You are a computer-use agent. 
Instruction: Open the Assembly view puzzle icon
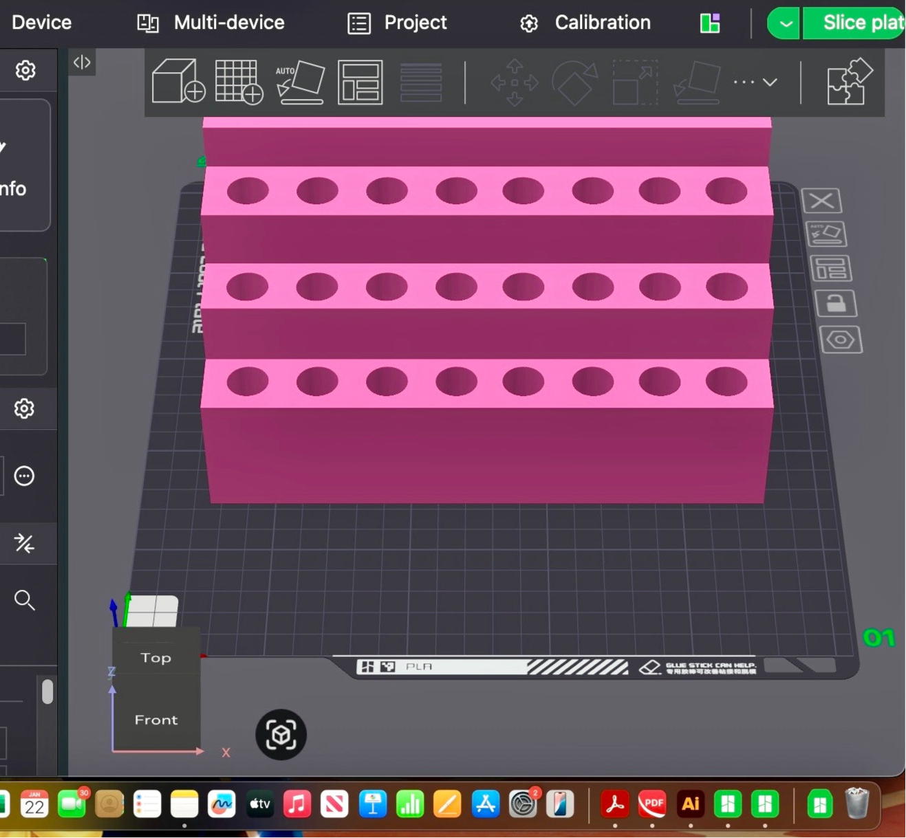850,82
